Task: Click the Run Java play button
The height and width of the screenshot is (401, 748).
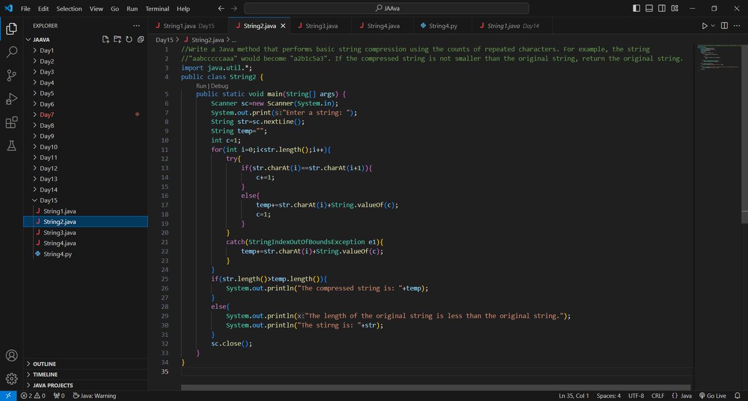Action: (x=704, y=26)
